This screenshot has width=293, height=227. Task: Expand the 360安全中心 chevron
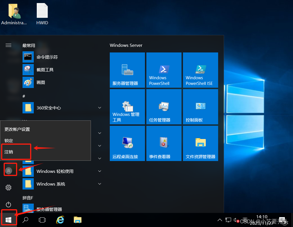(100, 108)
